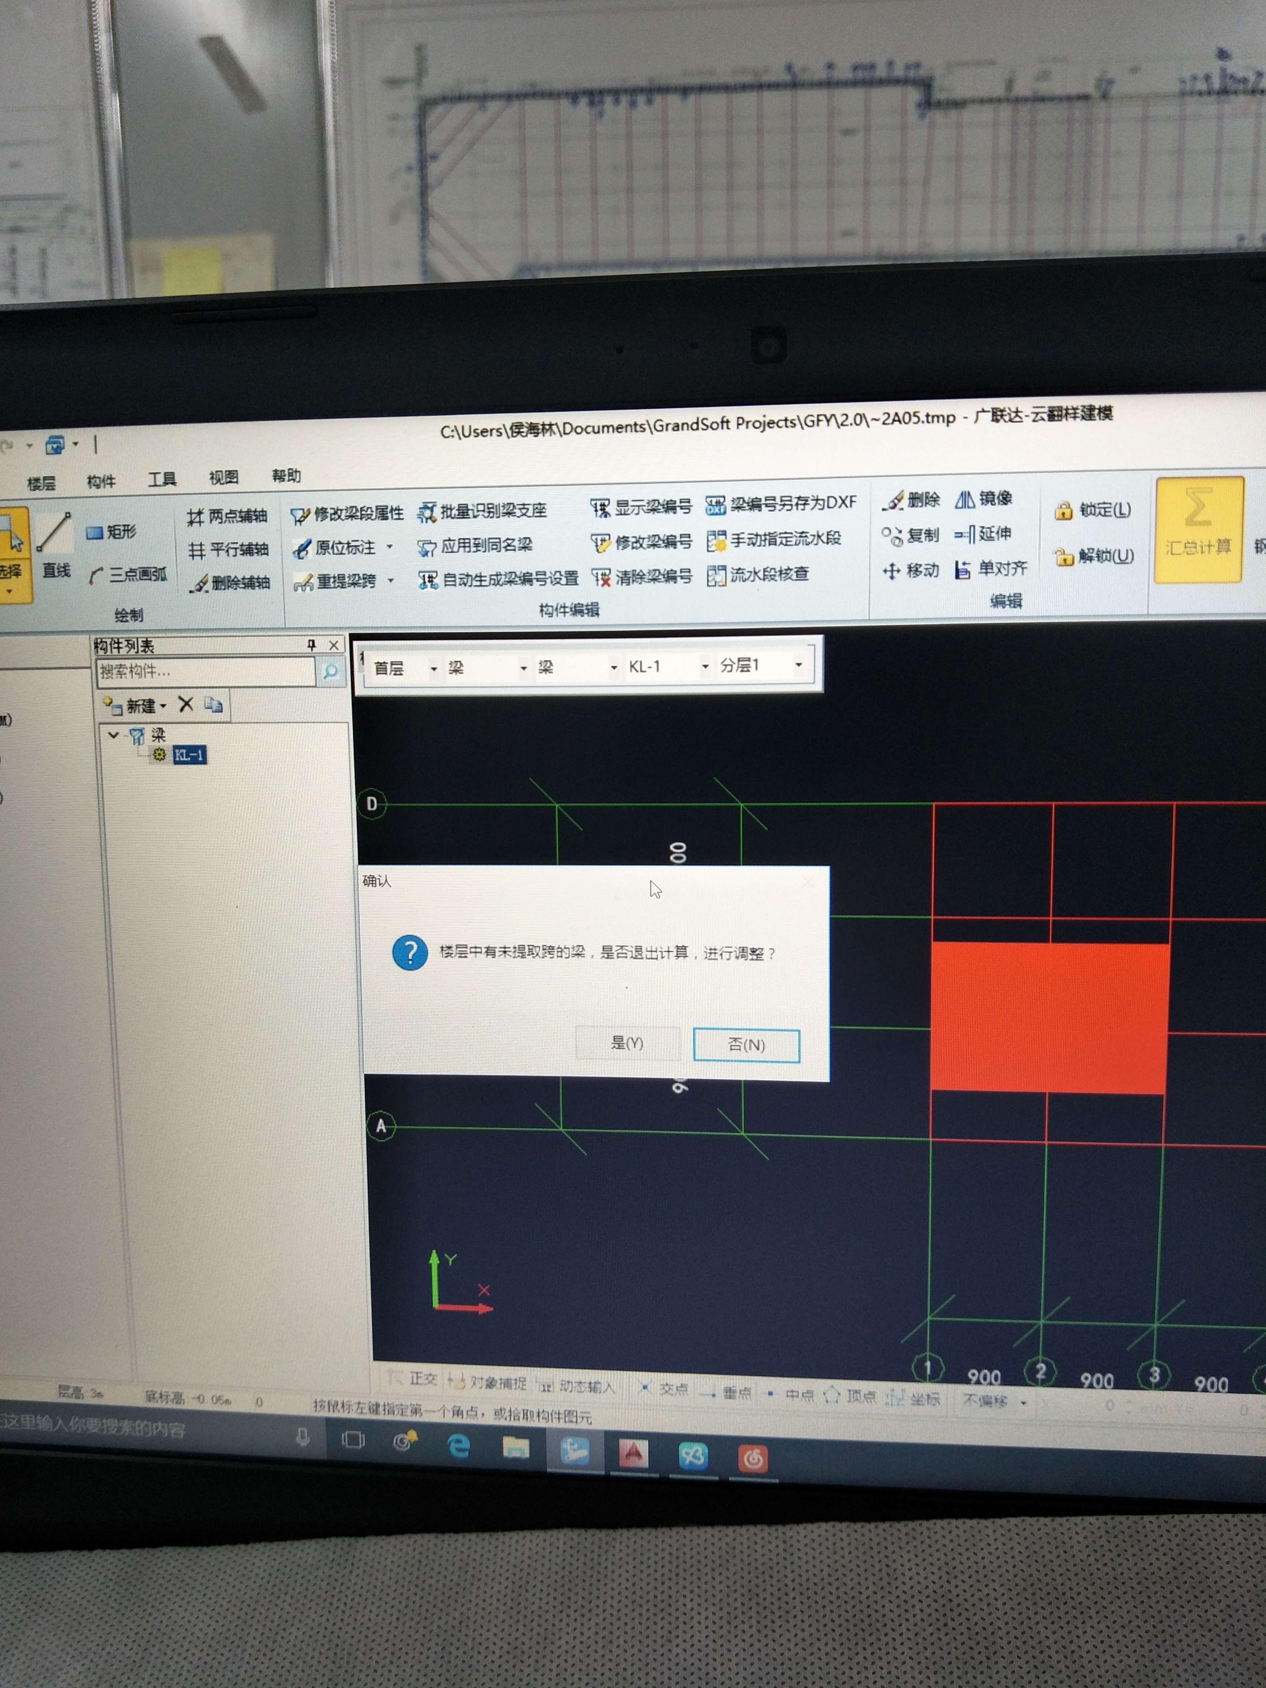This screenshot has height=1688, width=1266.
Task: Select the 直线 line drawing tool
Action: (55, 545)
